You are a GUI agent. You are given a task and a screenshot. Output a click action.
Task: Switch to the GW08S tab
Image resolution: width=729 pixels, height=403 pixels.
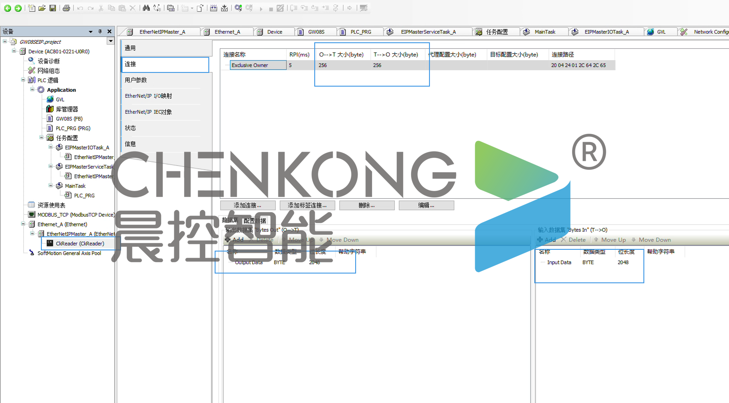[x=316, y=32]
